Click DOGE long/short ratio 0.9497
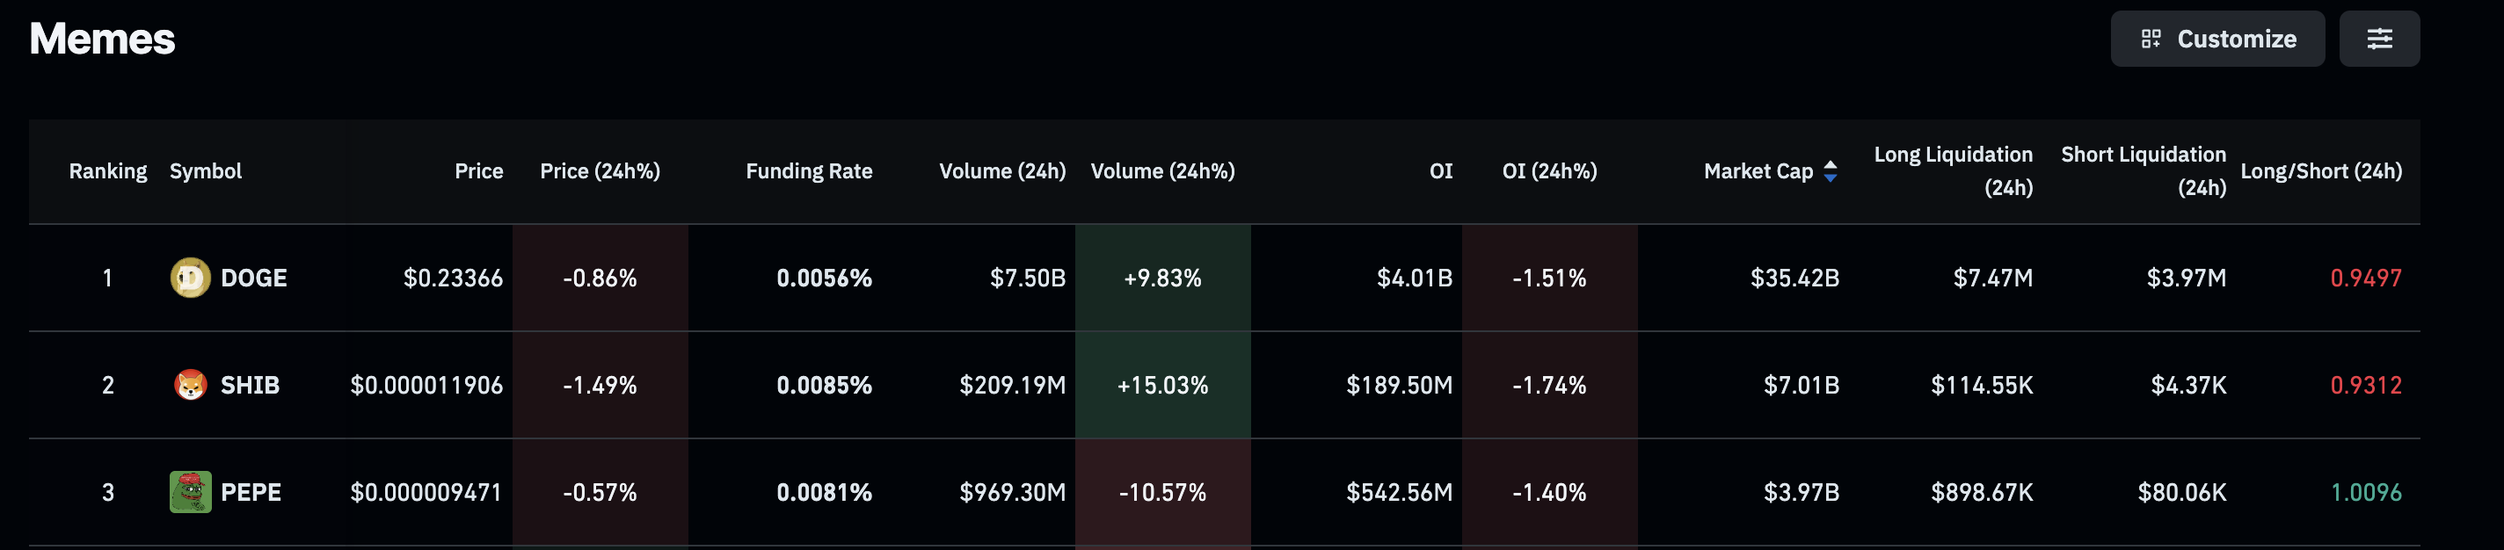The image size is (2504, 550). tap(2365, 278)
